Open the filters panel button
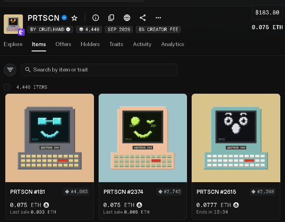Screen dimensions: 285x222 10,70
